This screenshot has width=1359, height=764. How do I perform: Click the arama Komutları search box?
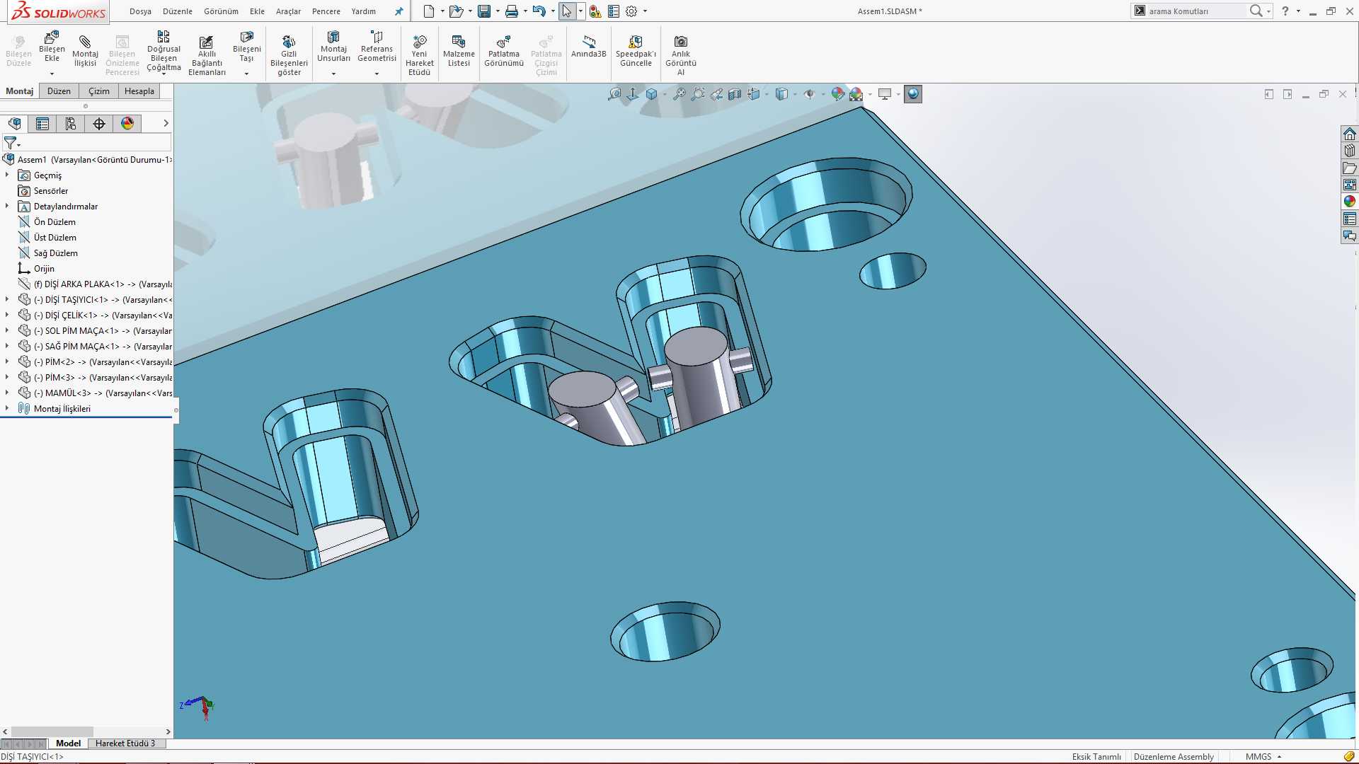(1196, 11)
